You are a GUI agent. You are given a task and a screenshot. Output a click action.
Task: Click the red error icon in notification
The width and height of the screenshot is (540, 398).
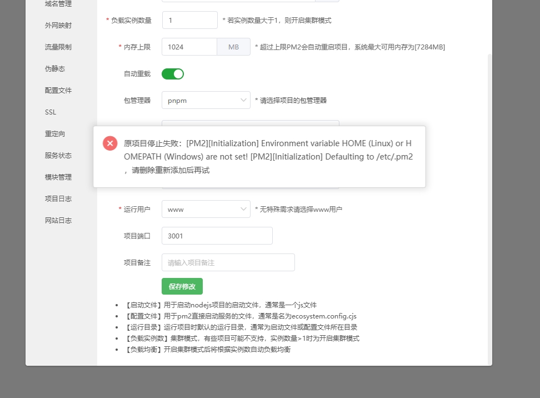click(x=110, y=143)
